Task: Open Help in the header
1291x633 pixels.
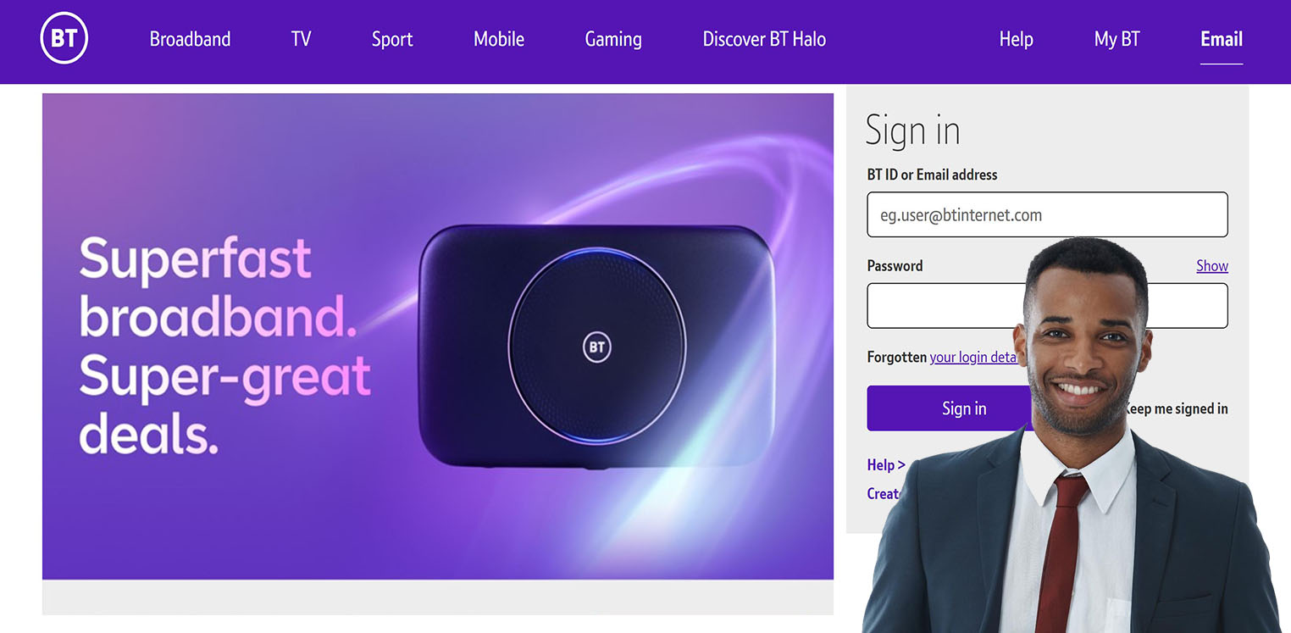Action: coord(1016,39)
